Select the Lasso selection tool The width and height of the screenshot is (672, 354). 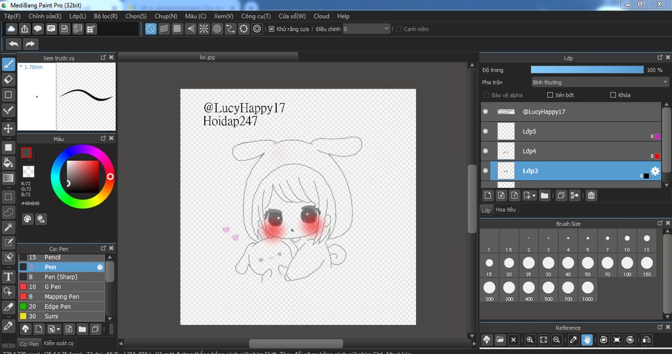pos(8,212)
